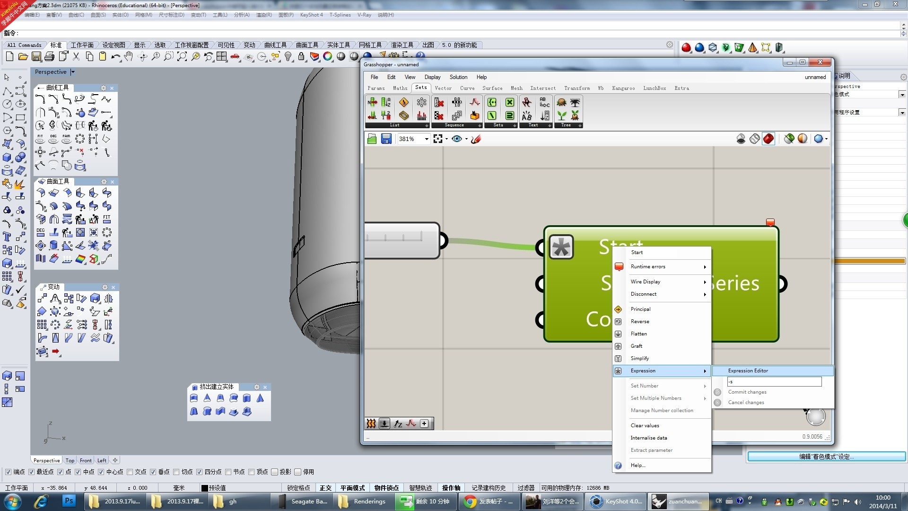Print using the printer toolbar icon
This screenshot has height=511, width=908.
click(49, 57)
